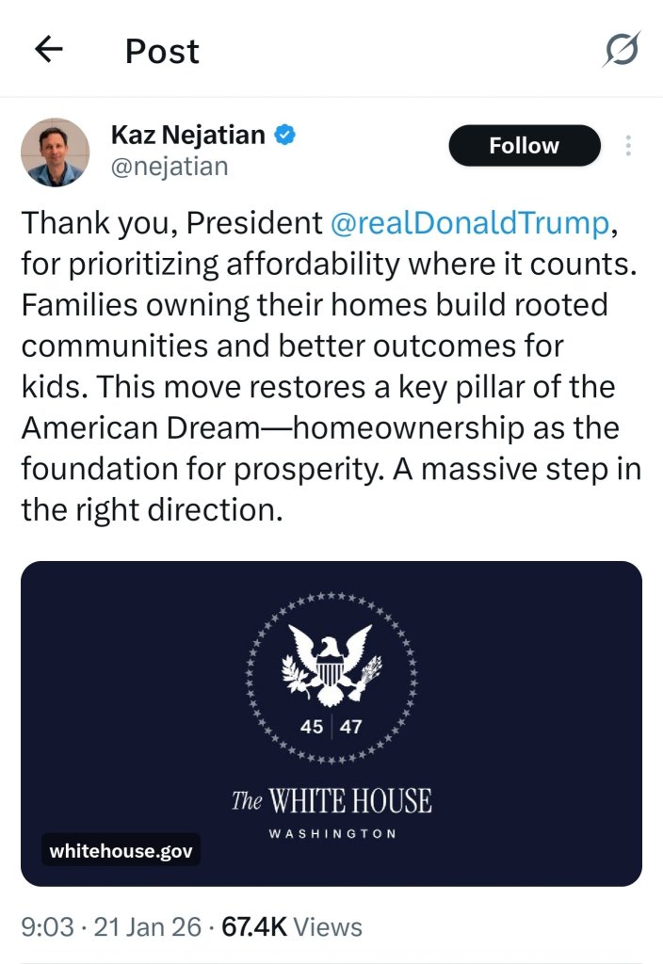This screenshot has width=663, height=964.
Task: Open the @nejatian handle
Action: pyautogui.click(x=170, y=167)
